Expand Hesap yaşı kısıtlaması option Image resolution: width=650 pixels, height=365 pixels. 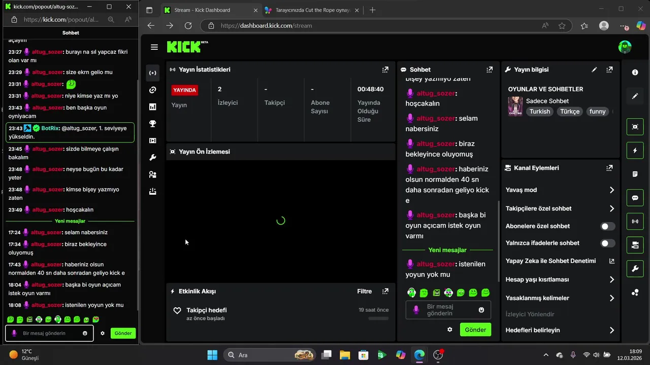click(560, 279)
